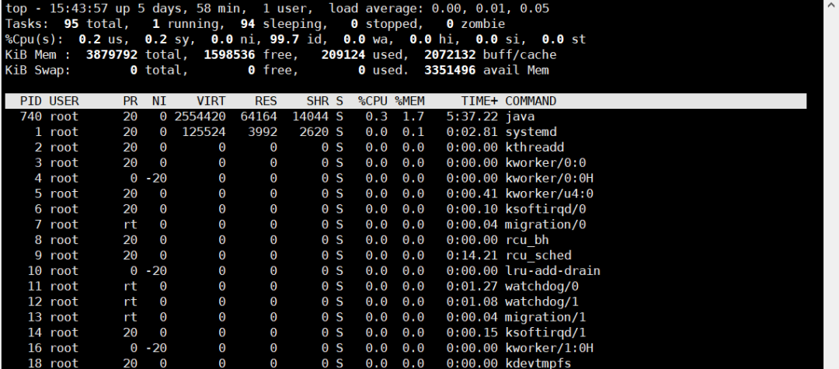Select ksoftirqd/1 command text
839x369 pixels.
point(546,332)
